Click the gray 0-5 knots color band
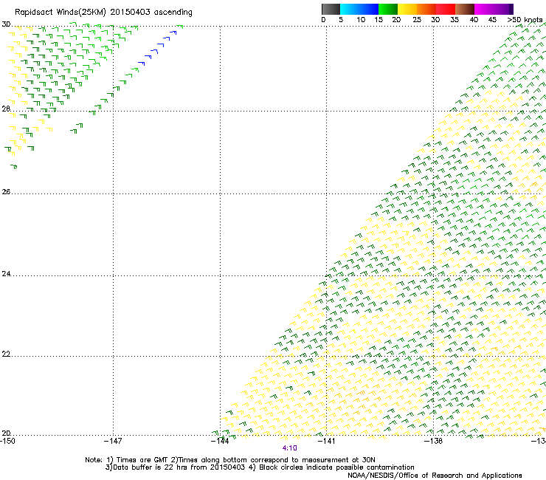Screen dimensions: 546x480 click(x=331, y=9)
